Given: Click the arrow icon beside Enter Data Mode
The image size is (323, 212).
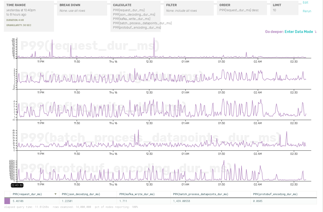Looking at the screenshot, I should (x=316, y=32).
